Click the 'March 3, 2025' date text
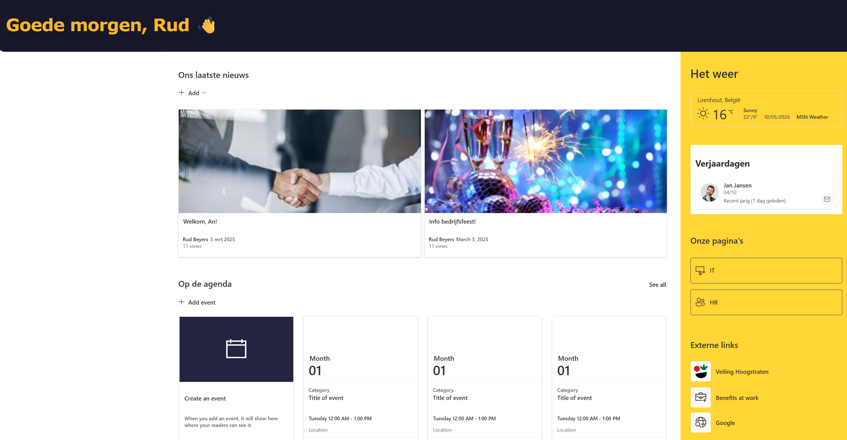 click(x=472, y=239)
